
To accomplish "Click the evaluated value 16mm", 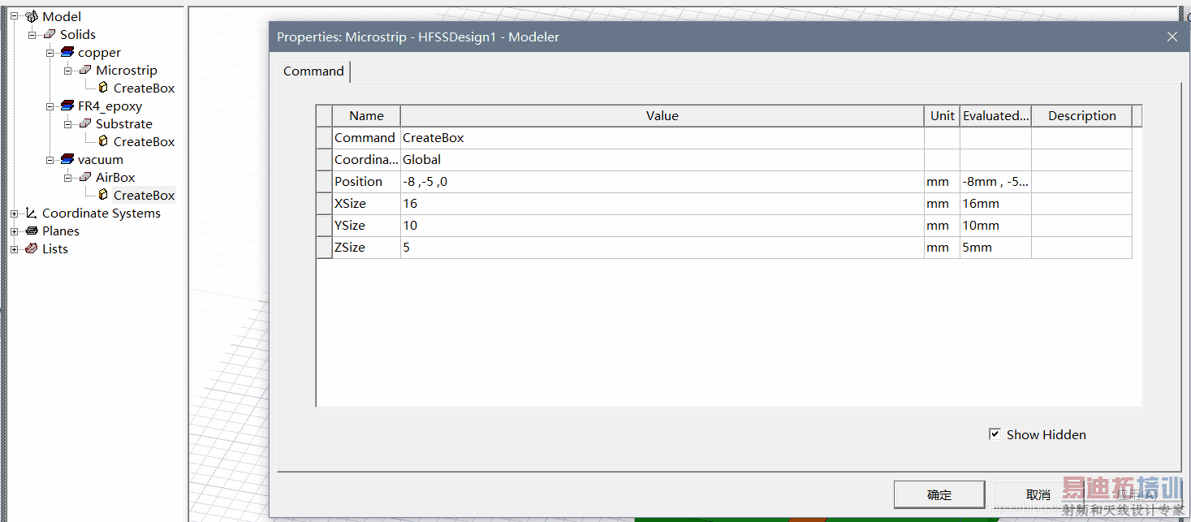I will pos(995,204).
